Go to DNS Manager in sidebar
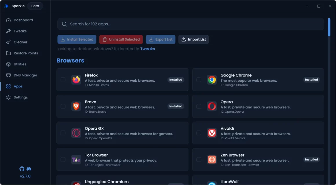The height and width of the screenshot is (185, 336). coord(25,75)
